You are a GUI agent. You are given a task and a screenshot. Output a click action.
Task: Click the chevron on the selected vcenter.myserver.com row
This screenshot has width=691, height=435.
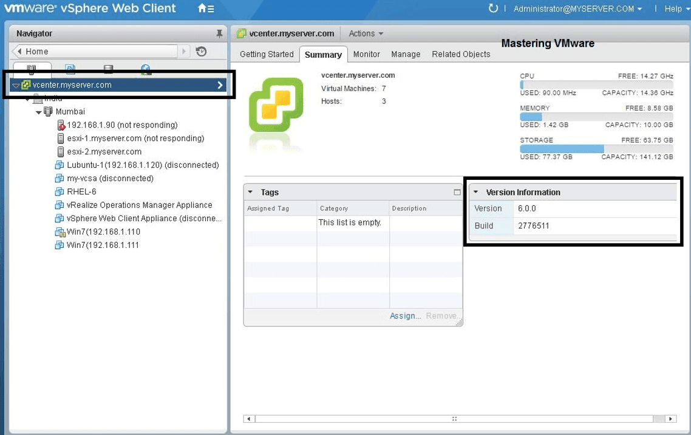(220, 85)
